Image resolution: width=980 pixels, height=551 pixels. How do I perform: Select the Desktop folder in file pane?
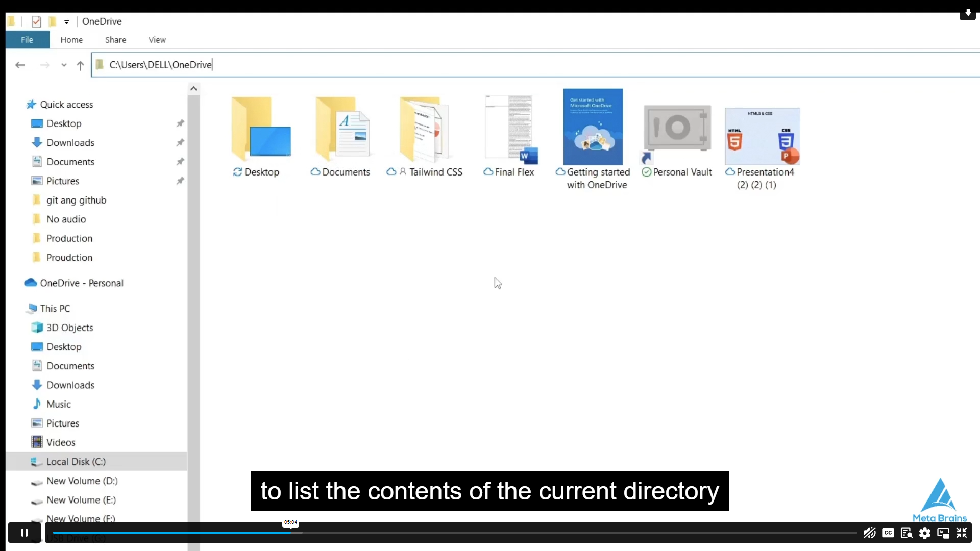click(261, 136)
